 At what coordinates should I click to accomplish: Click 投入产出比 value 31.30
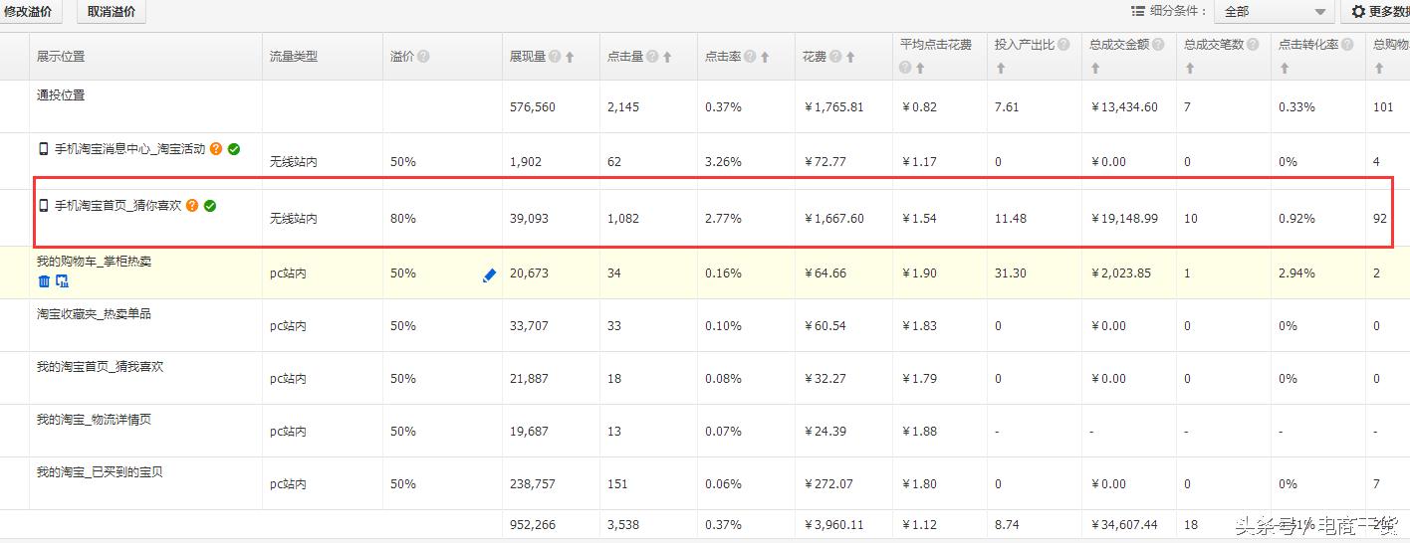(x=1011, y=272)
